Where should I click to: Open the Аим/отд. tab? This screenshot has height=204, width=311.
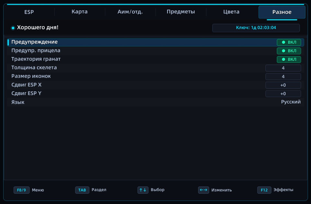pyautogui.click(x=130, y=12)
